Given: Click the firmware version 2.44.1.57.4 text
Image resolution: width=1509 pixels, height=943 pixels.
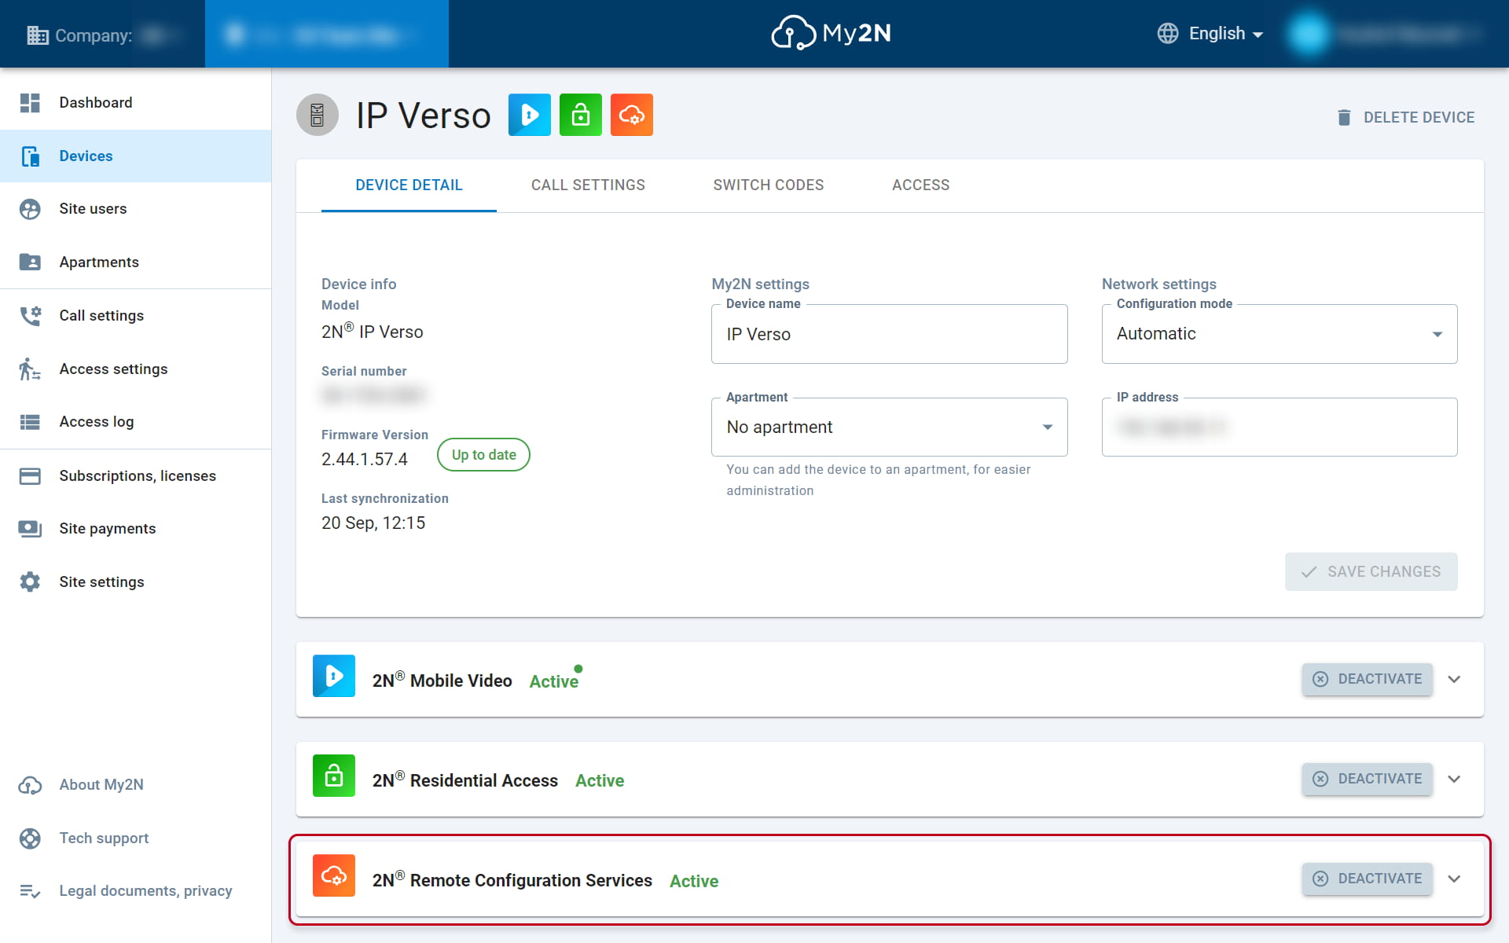Looking at the screenshot, I should click(x=365, y=459).
